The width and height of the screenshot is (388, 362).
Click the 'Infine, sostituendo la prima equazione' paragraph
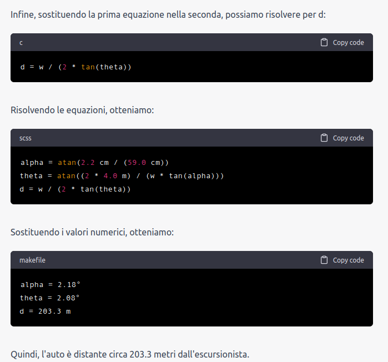pyautogui.click(x=168, y=15)
